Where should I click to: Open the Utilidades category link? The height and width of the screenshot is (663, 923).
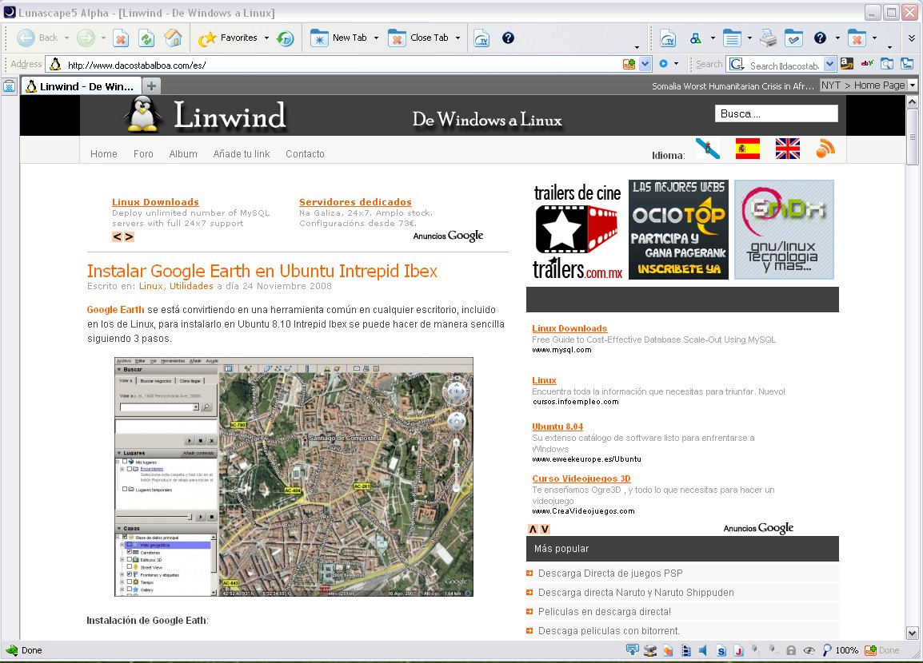coord(191,286)
